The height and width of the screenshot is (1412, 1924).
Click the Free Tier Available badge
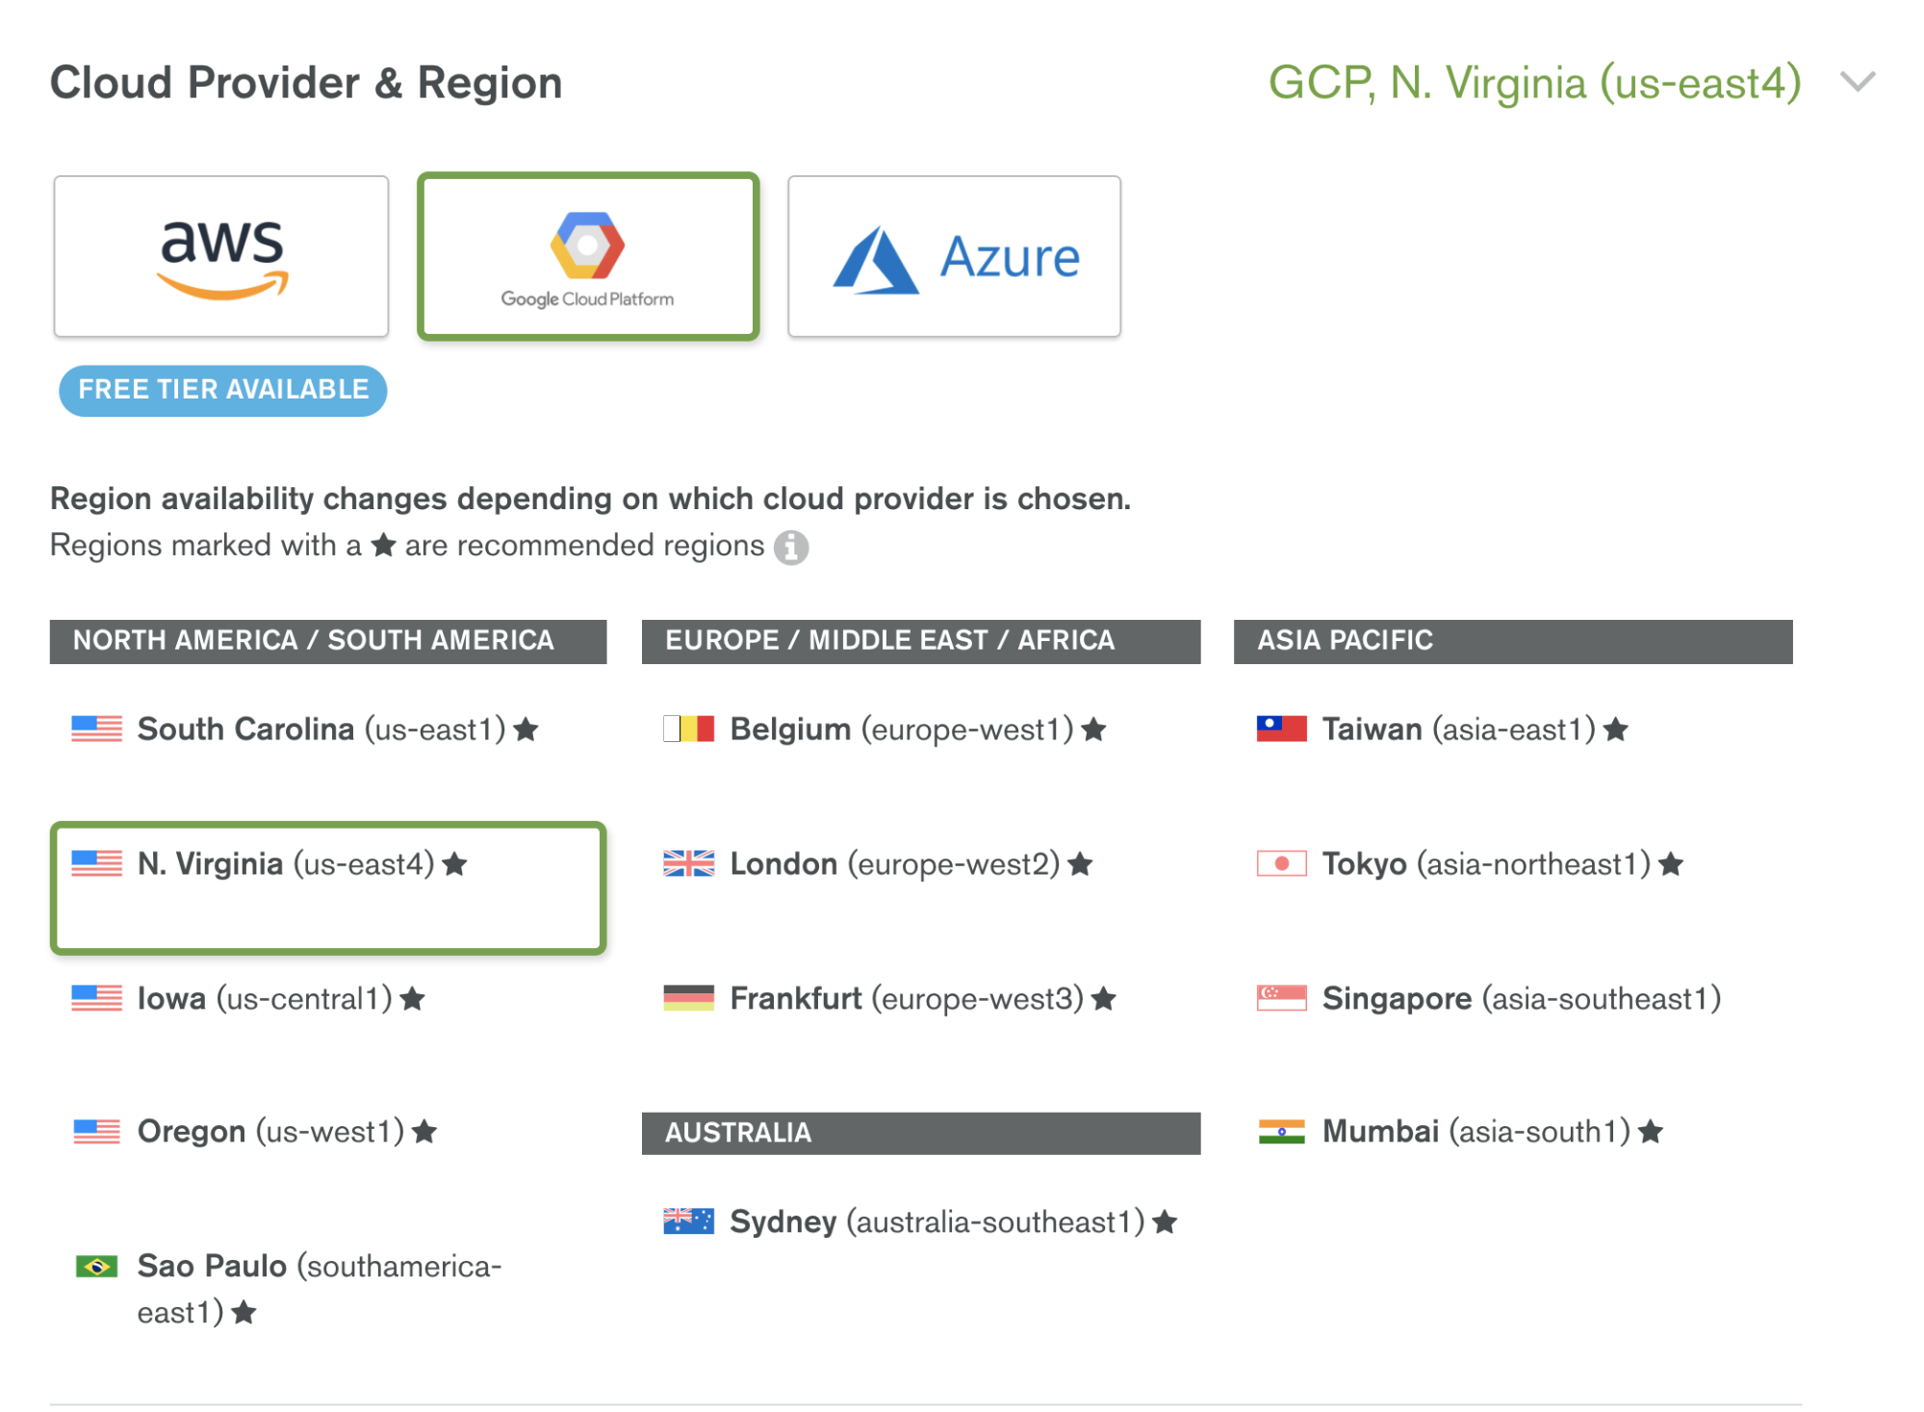point(223,390)
